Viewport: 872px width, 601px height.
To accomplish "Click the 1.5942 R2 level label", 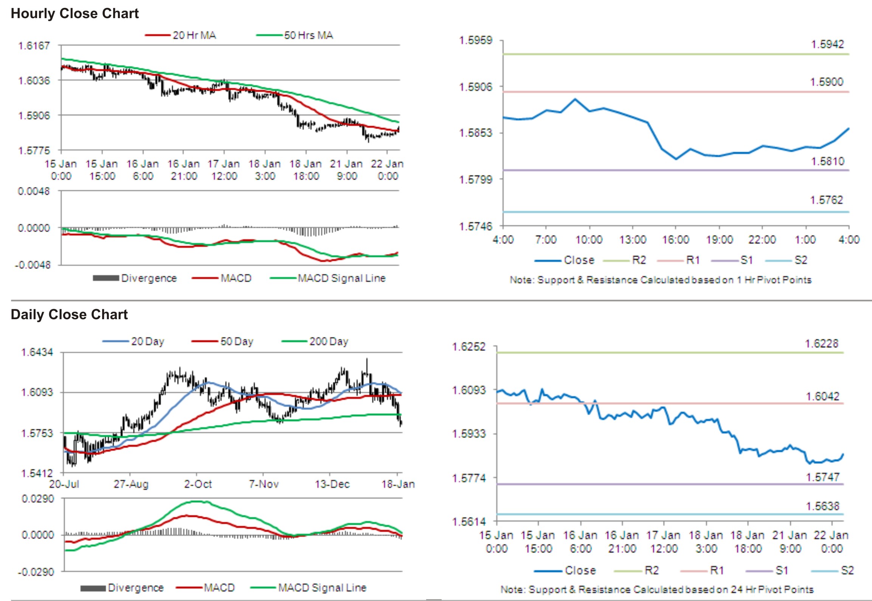I will tap(827, 44).
